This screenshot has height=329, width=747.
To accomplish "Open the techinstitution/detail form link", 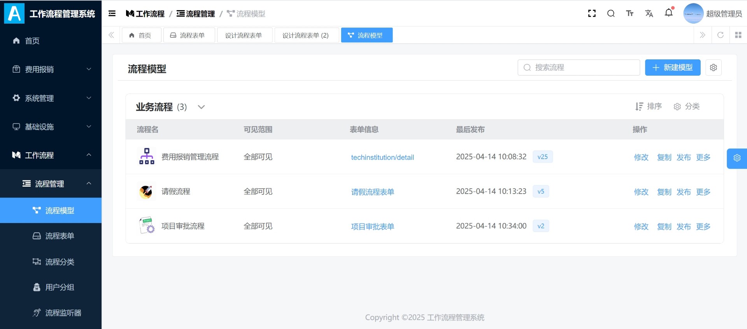I will click(382, 157).
